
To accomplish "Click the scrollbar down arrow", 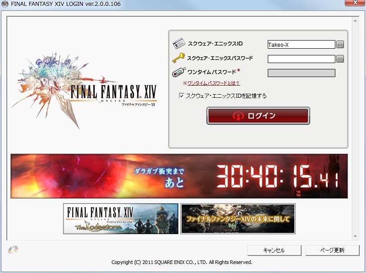I will pyautogui.click(x=355, y=237).
